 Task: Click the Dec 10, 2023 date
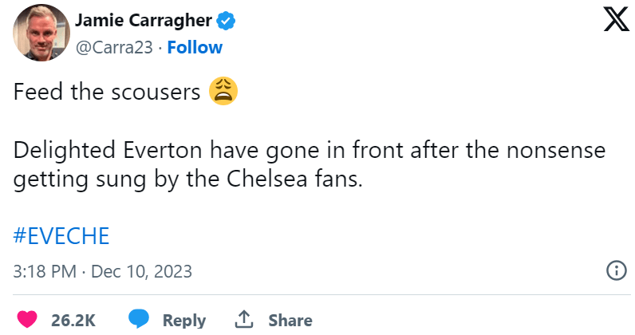point(142,271)
